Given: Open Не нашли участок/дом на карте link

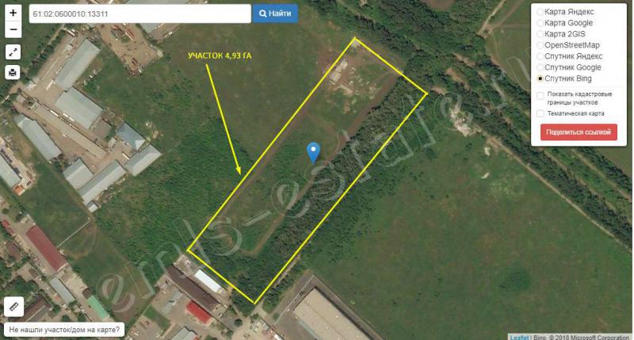Looking at the screenshot, I should (x=64, y=330).
